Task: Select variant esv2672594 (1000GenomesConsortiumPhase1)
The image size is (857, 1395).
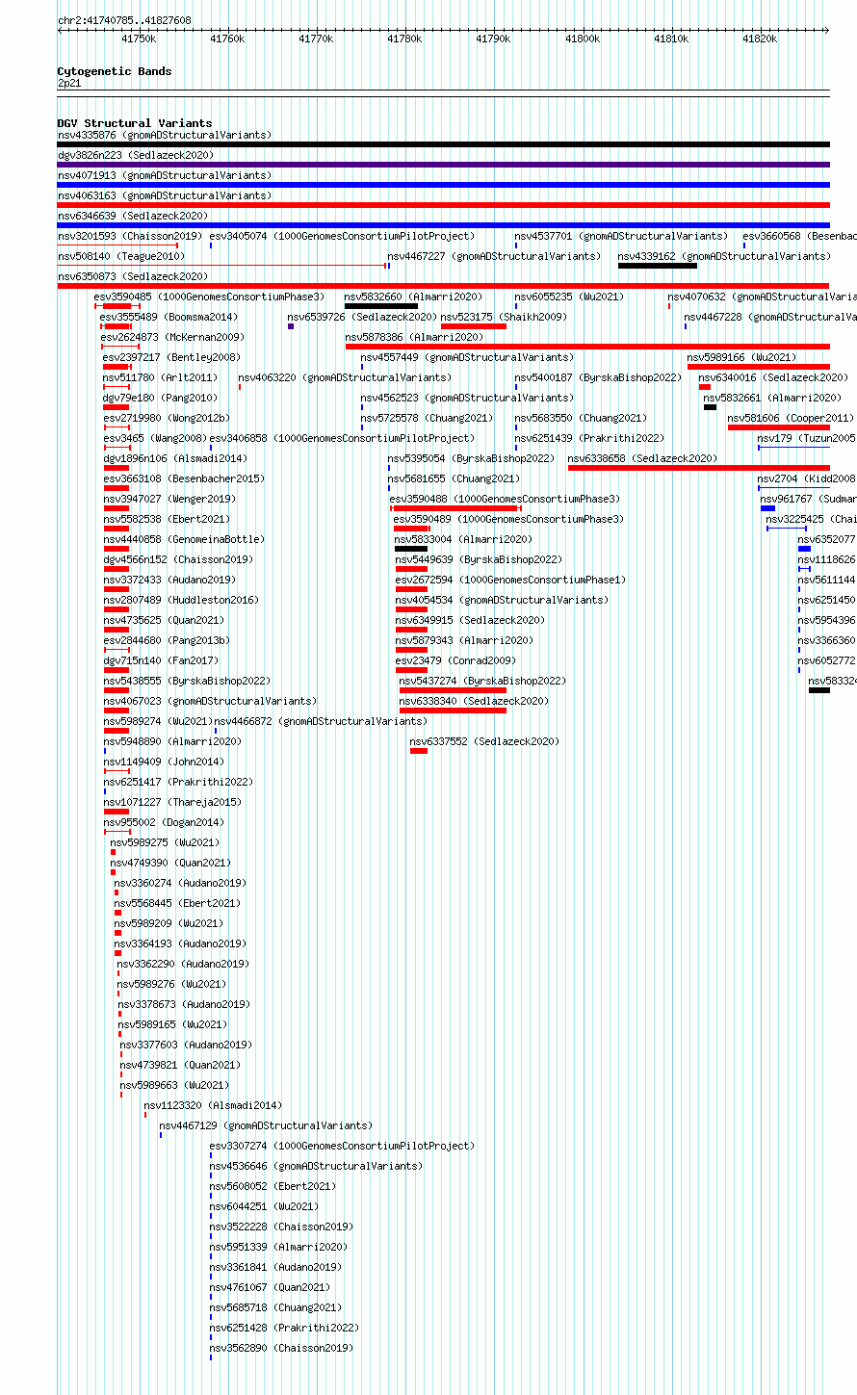Action: (x=510, y=580)
